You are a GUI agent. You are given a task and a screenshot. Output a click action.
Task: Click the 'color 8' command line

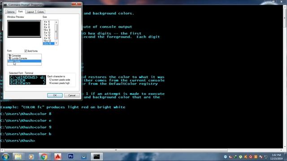point(26,114)
